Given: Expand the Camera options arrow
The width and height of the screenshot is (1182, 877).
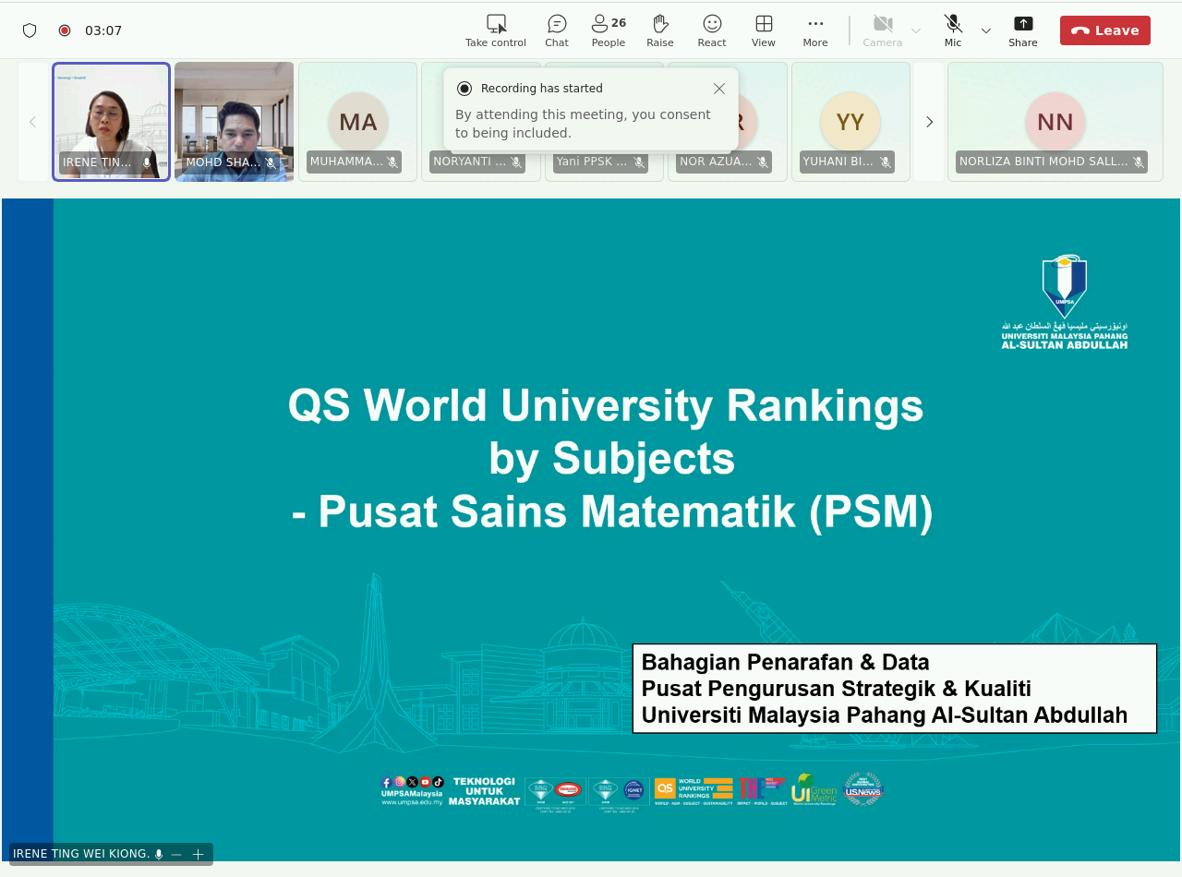Looking at the screenshot, I should tap(916, 30).
